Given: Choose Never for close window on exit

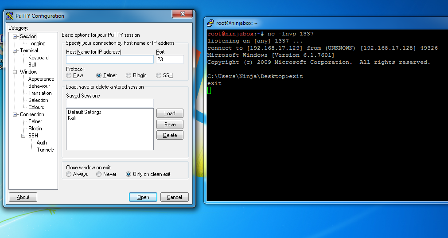Looking at the screenshot, I should tap(99, 174).
